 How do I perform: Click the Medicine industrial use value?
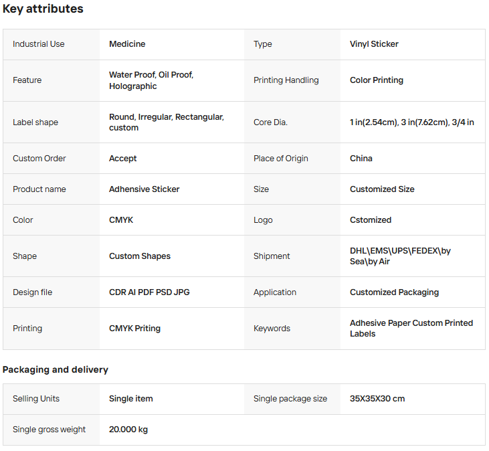(x=127, y=44)
